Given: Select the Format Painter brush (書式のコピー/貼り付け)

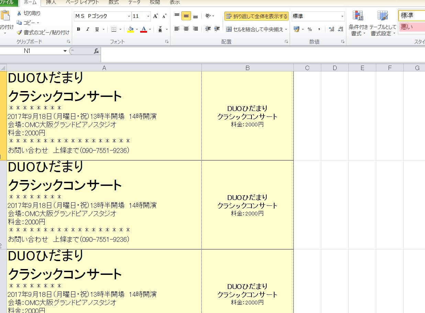Looking at the screenshot, I should click(x=43, y=32).
